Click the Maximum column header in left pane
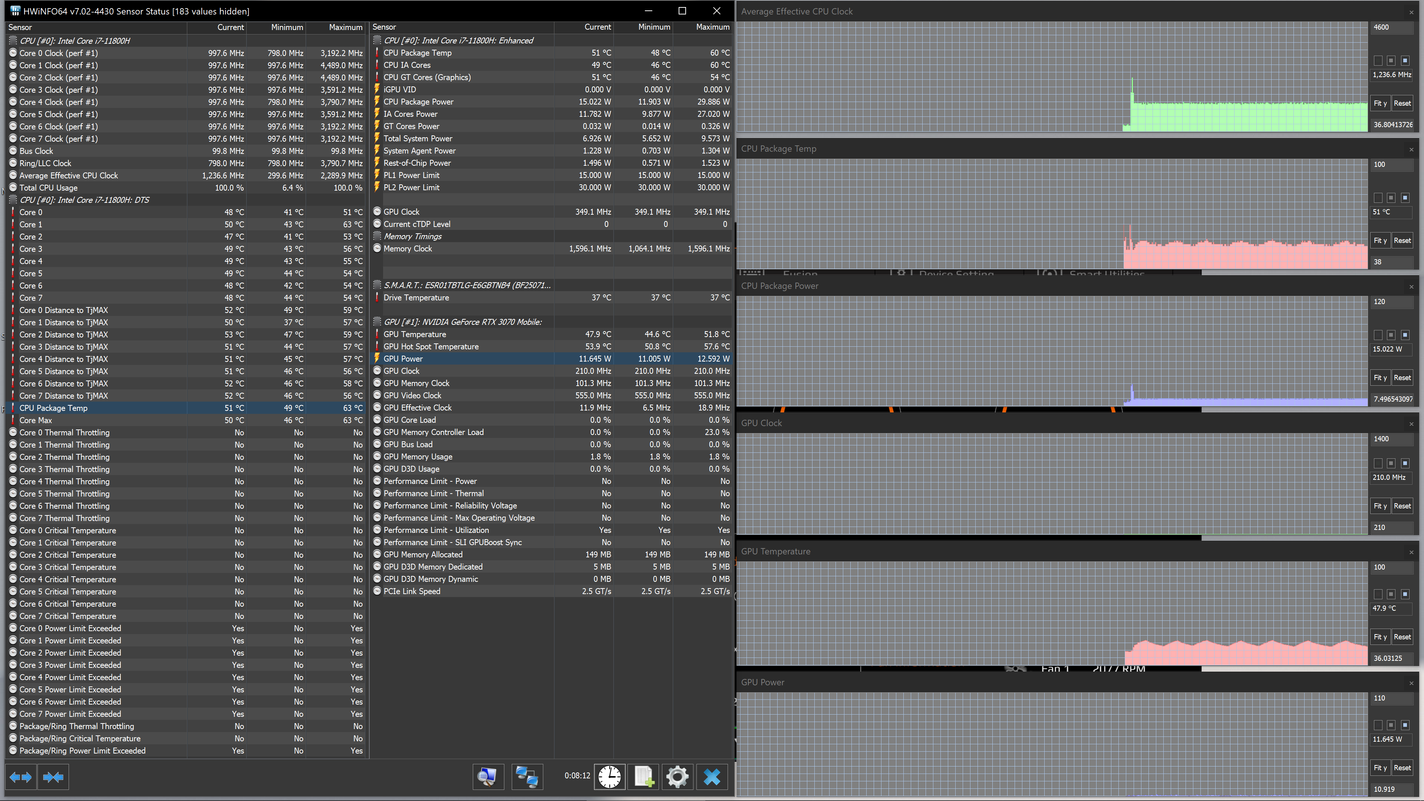This screenshot has width=1424, height=801. tap(345, 27)
